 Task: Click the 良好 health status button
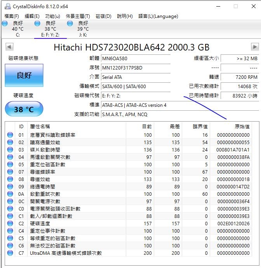point(24,75)
